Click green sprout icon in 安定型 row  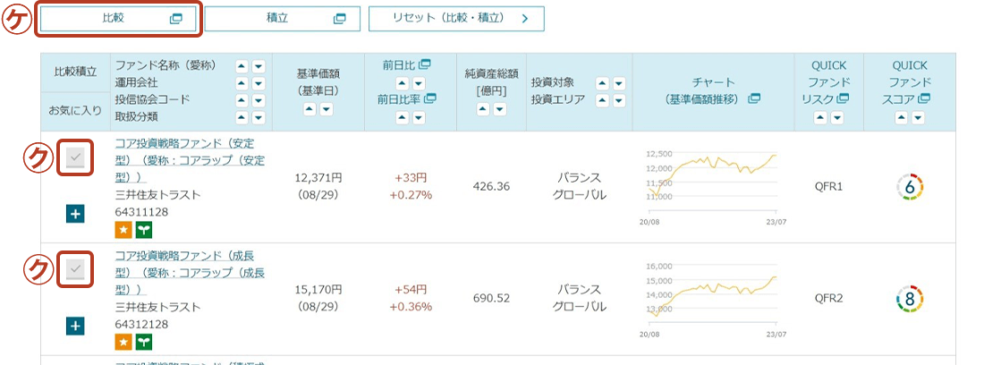point(144,230)
